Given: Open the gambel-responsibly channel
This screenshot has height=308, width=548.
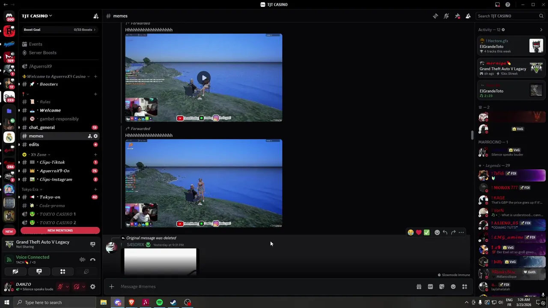Looking at the screenshot, I should pos(60,119).
